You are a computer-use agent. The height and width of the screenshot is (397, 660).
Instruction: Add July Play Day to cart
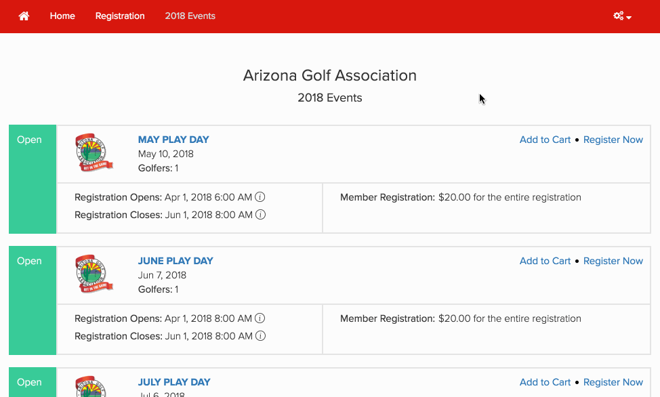pos(545,382)
